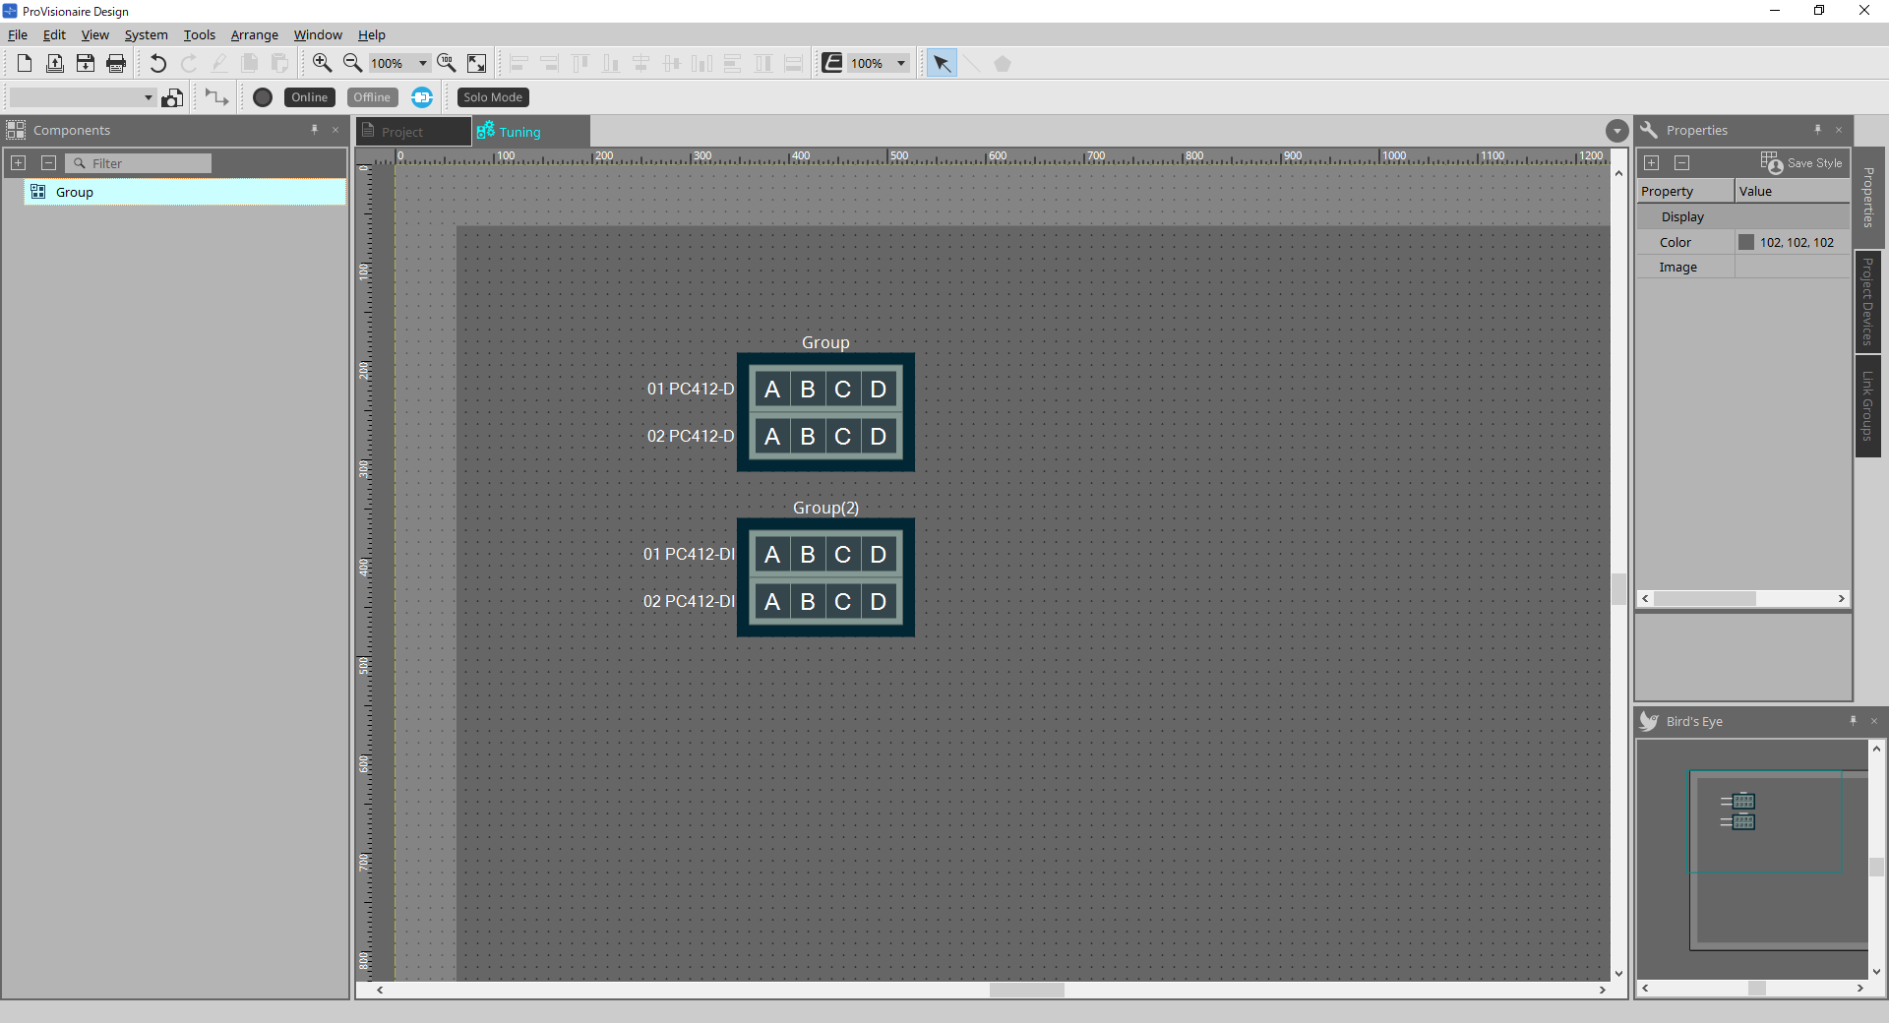Switch to the Project tab
The width and height of the screenshot is (1889, 1023).
tap(402, 132)
